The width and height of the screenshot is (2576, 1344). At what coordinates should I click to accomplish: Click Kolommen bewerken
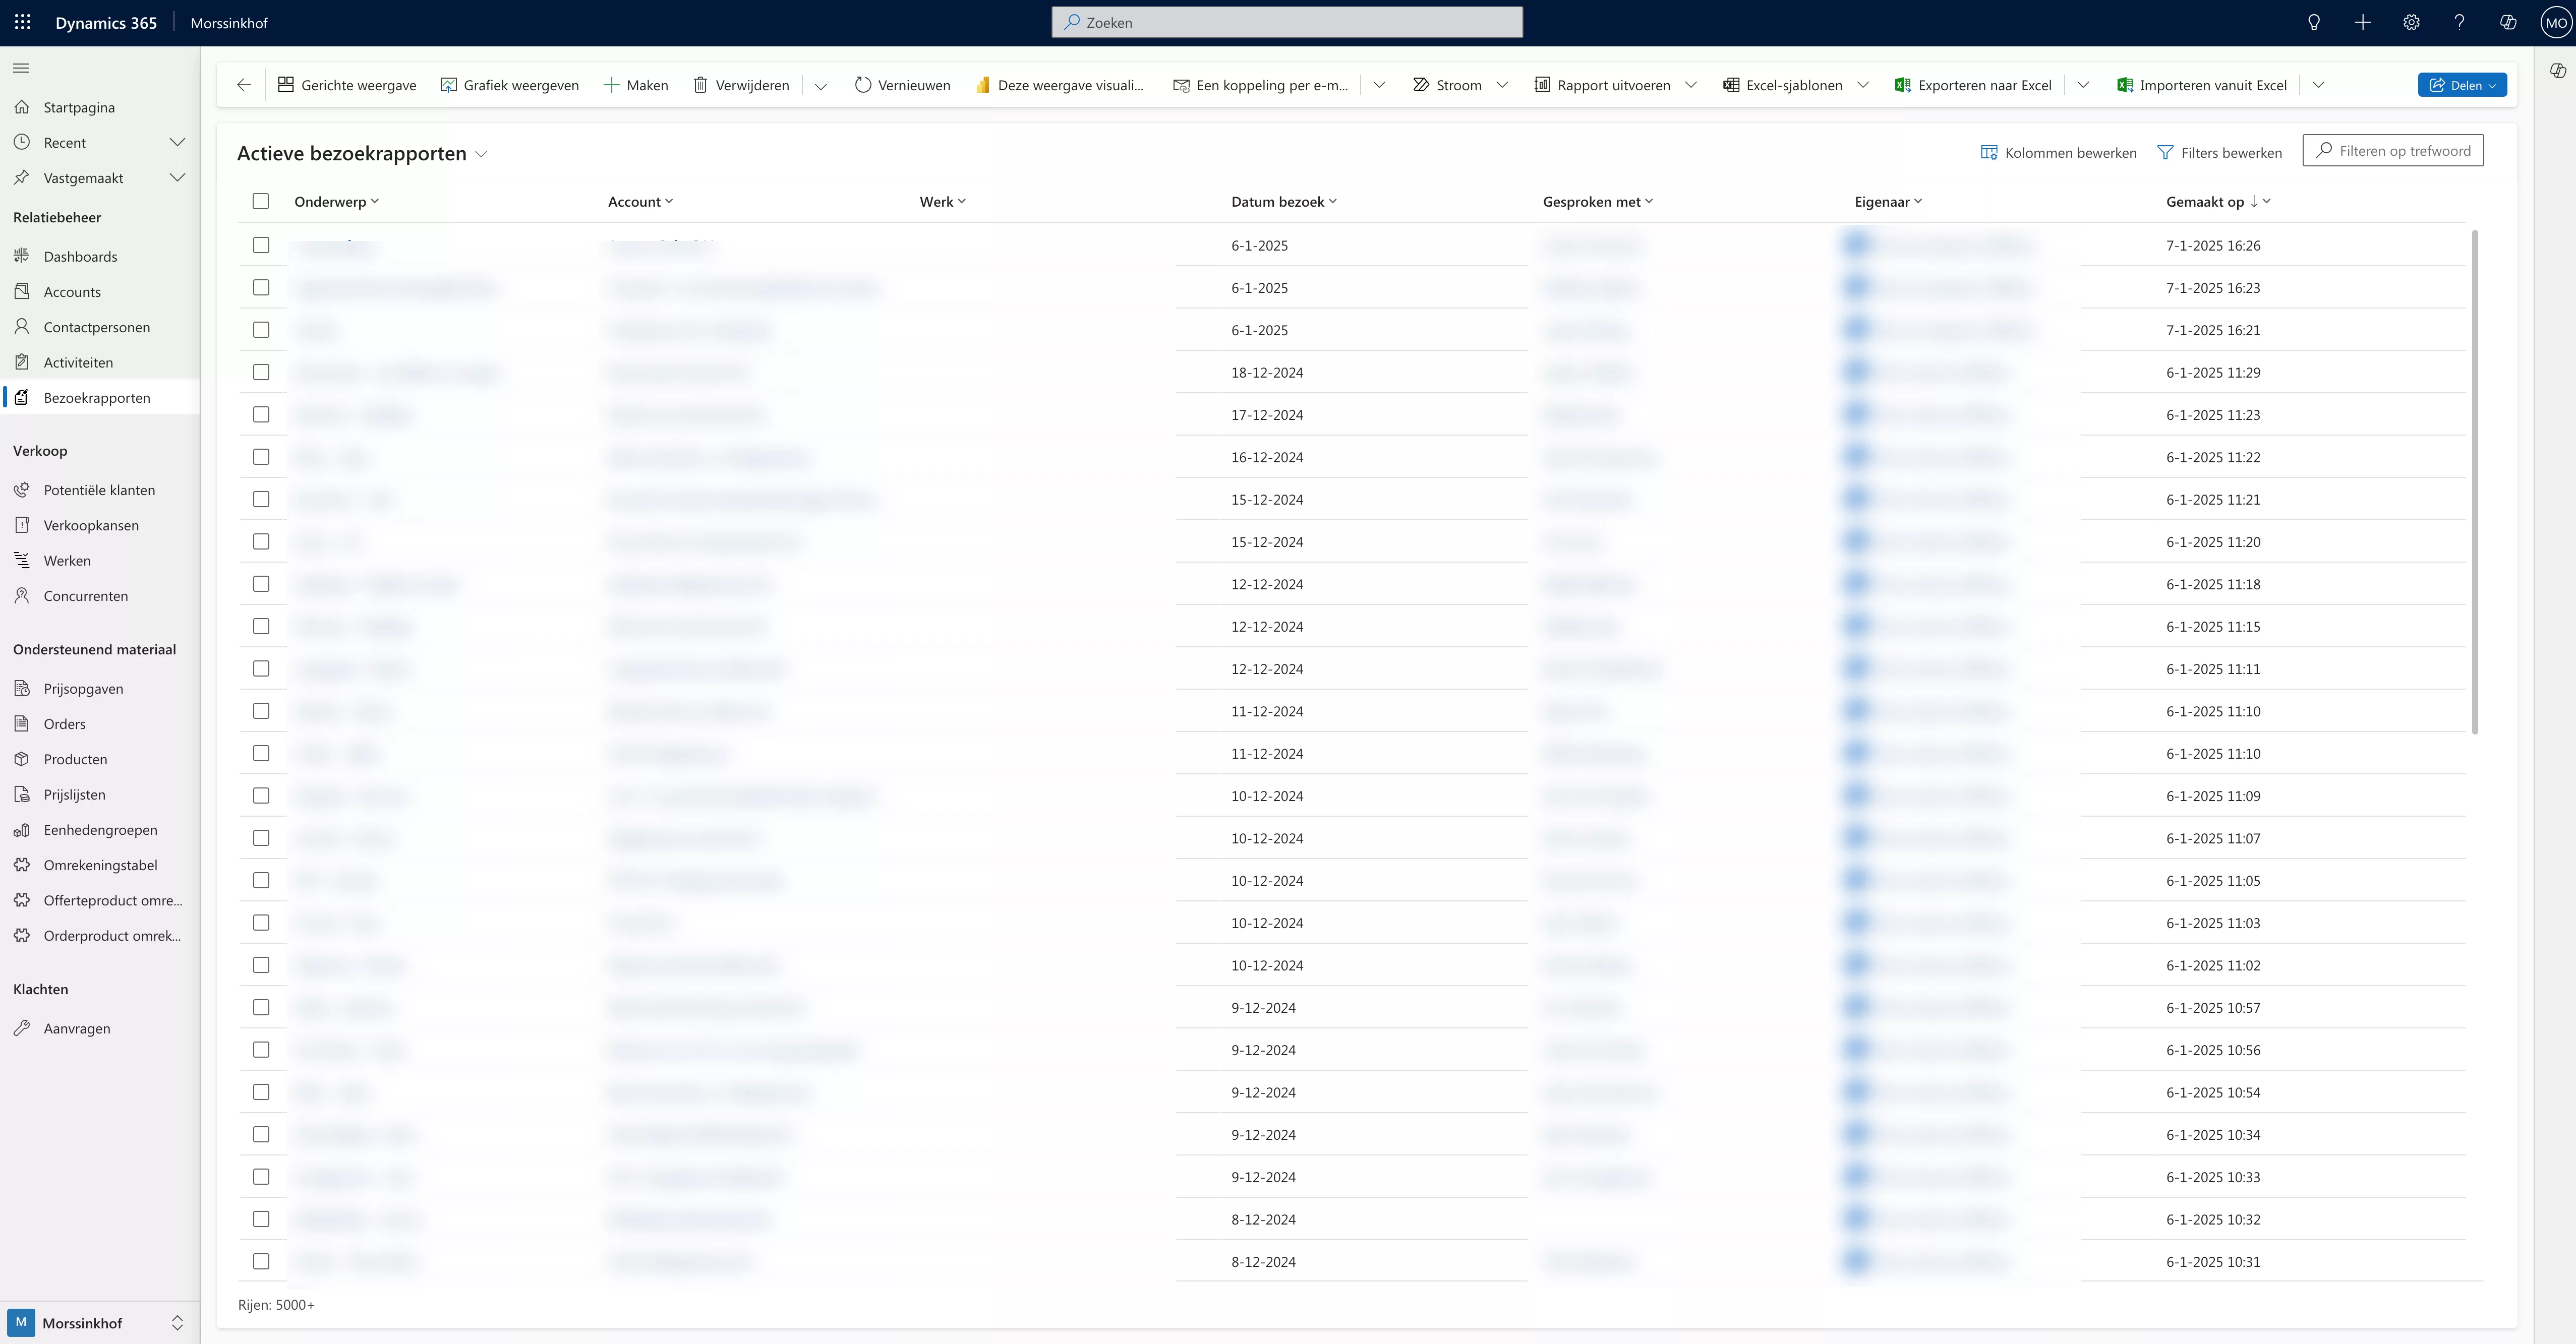(2059, 152)
